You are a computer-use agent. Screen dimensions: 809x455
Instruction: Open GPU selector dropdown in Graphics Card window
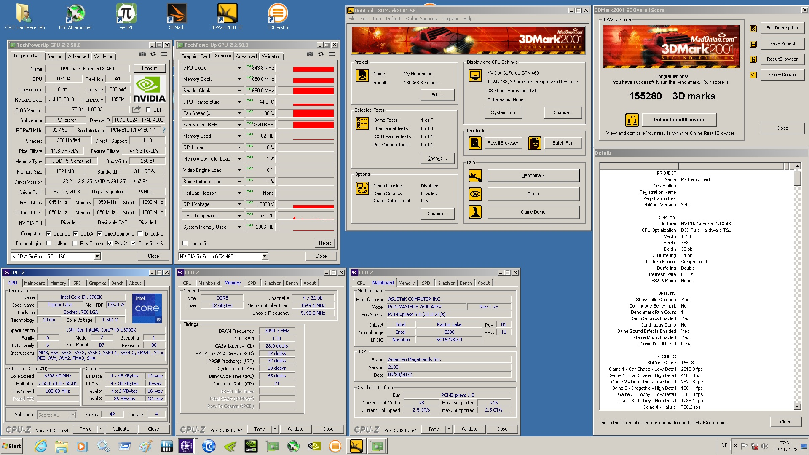point(97,256)
